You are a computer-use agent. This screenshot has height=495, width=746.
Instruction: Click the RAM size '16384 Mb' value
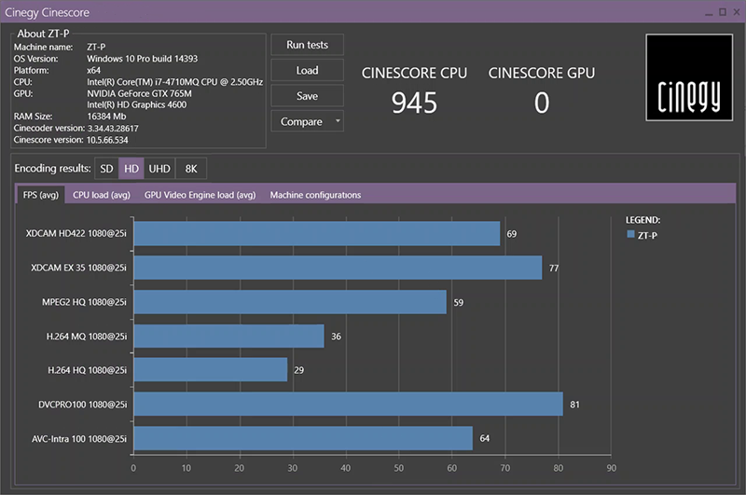pyautogui.click(x=106, y=117)
